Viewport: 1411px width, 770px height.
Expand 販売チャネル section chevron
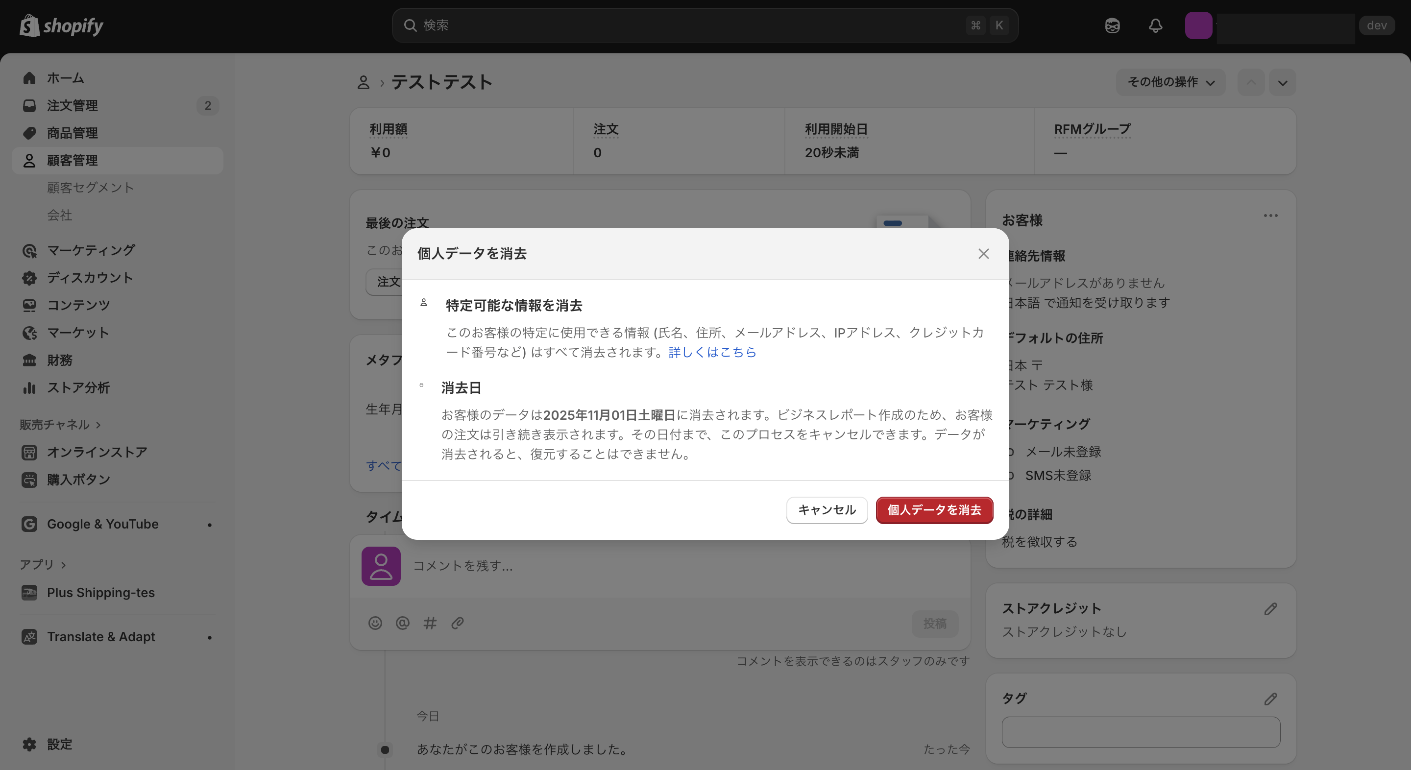tap(98, 425)
